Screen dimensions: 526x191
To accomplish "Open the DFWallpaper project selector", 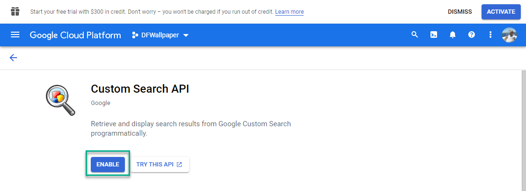I will coord(160,35).
